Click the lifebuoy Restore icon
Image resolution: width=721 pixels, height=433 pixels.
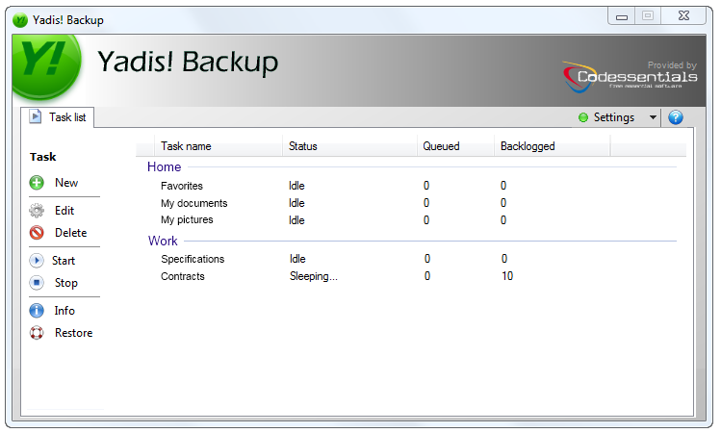click(37, 333)
